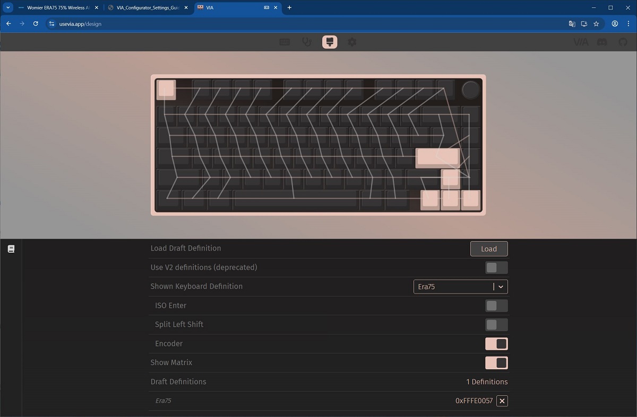Open the GitHub link icon
This screenshot has width=637, height=417.
[x=622, y=42]
